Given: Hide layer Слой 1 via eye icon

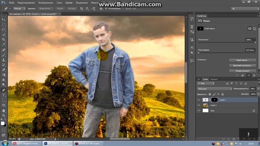Looking at the screenshot, I should (x=199, y=105).
